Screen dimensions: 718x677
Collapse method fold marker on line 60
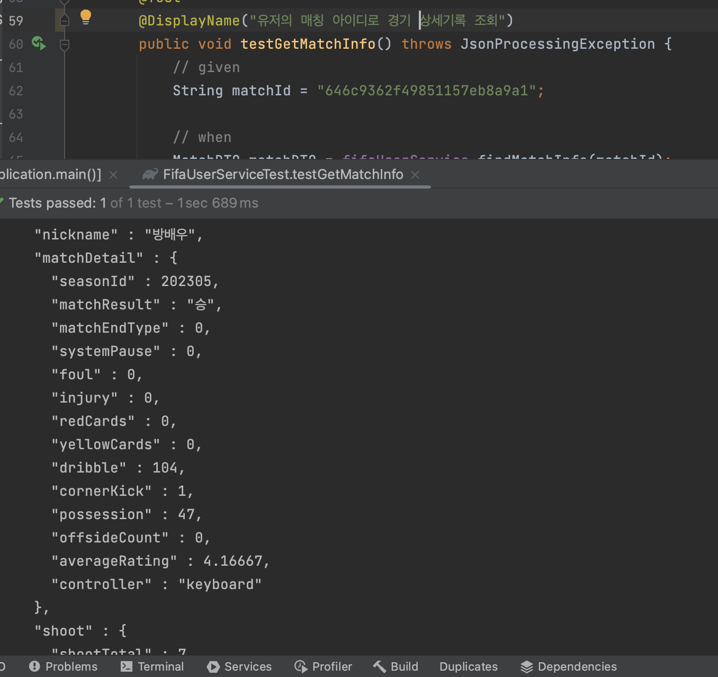[x=65, y=45]
